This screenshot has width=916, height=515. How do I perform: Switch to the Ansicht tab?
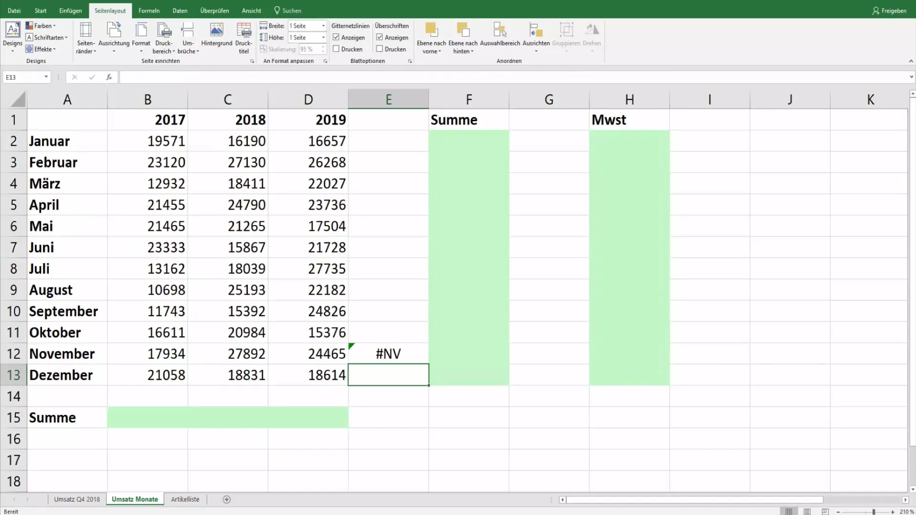pyautogui.click(x=251, y=10)
